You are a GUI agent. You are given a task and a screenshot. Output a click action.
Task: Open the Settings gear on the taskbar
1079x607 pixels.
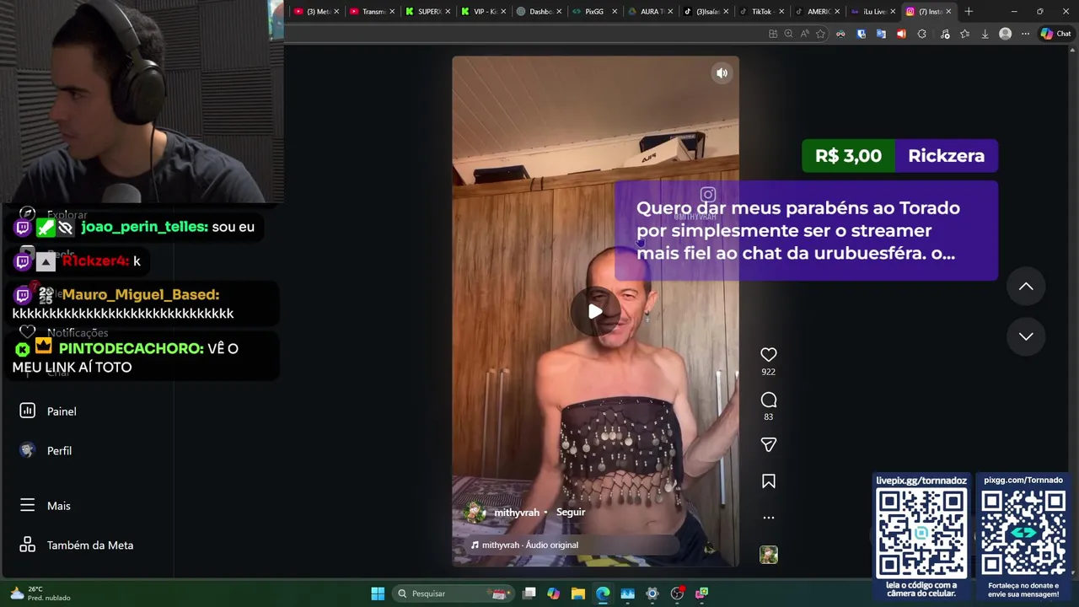(652, 594)
